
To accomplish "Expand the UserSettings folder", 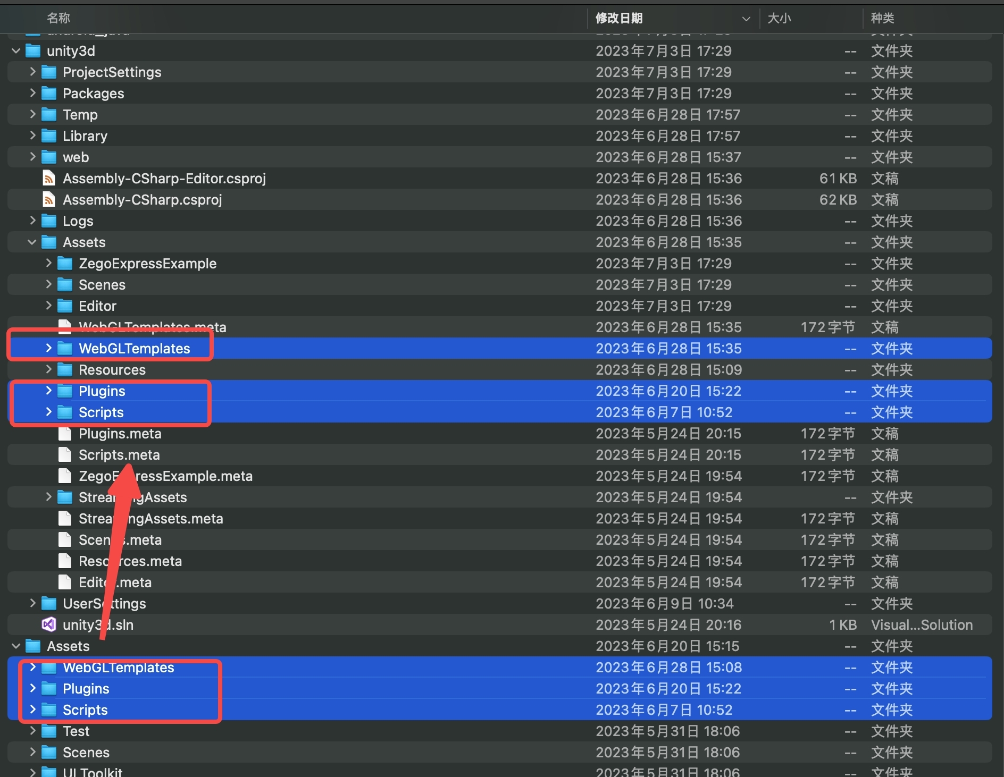I will pyautogui.click(x=32, y=603).
